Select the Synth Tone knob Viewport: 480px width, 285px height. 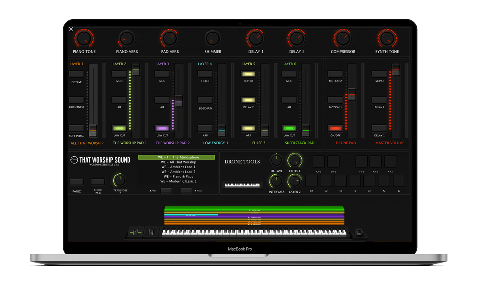[x=387, y=39]
